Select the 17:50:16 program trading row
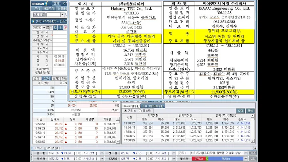 [186, 132]
